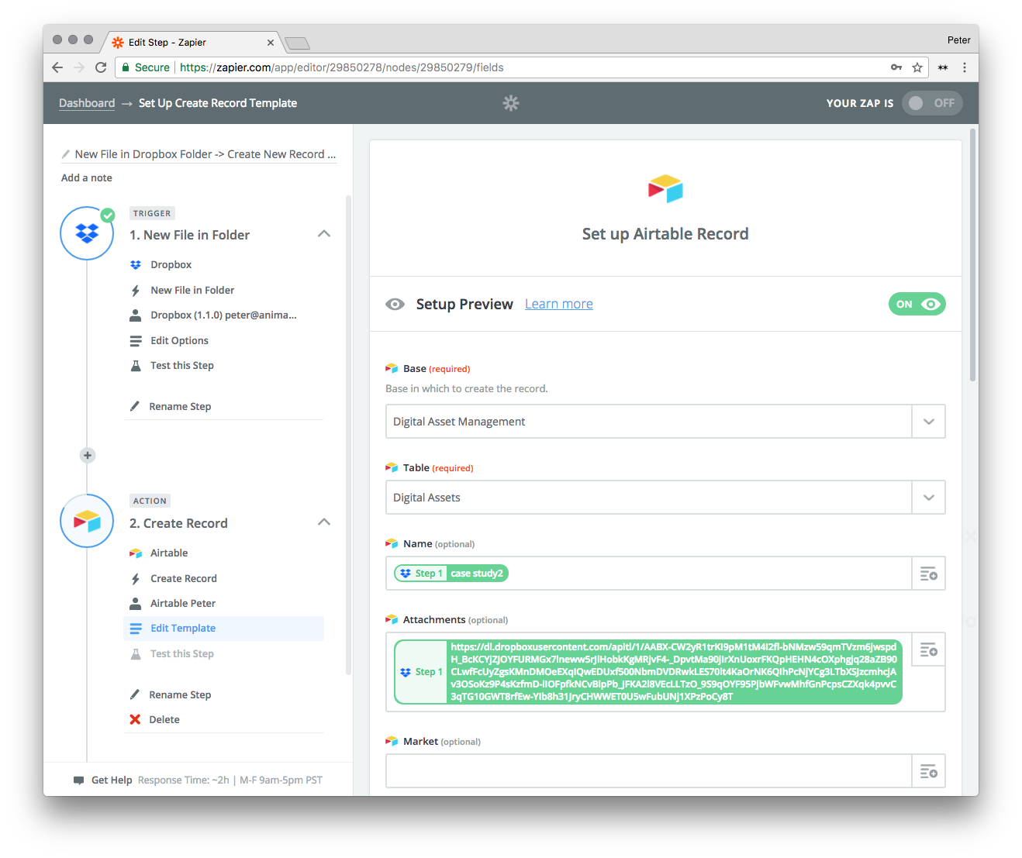The height and width of the screenshot is (858, 1022).
Task: Reload the page with the refresh icon
Action: click(101, 67)
